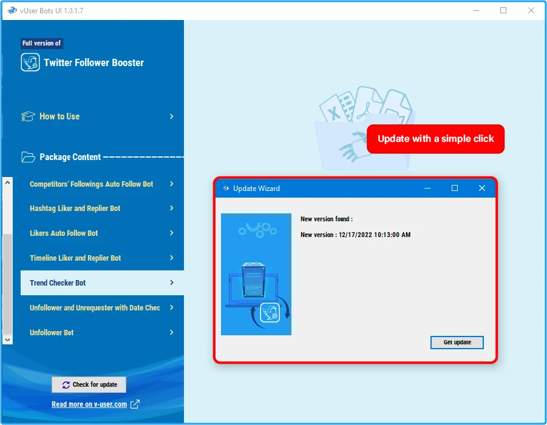
Task: Click the vUser app icon in title bar
Action: 12,10
